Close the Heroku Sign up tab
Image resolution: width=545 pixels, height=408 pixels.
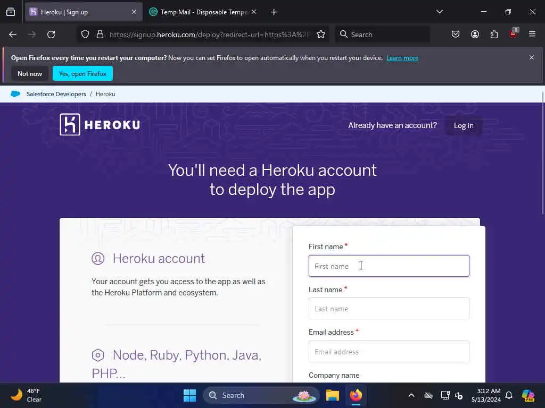pyautogui.click(x=134, y=12)
